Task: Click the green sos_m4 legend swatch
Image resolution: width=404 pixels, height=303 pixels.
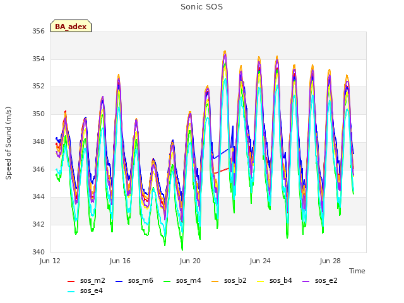Action: coord(167,282)
